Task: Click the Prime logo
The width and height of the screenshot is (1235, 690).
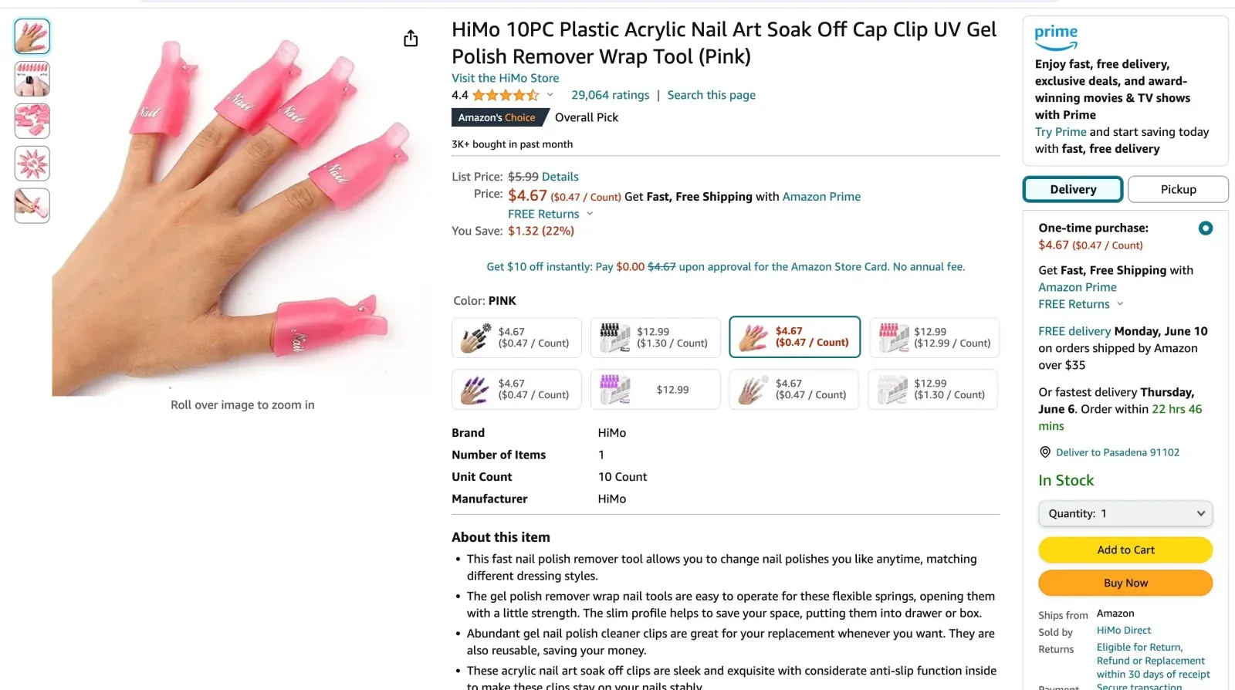Action: (x=1056, y=36)
